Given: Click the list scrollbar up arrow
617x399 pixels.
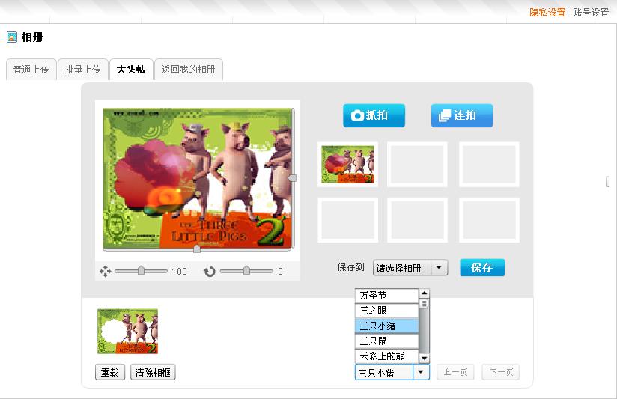Looking at the screenshot, I should coord(424,293).
